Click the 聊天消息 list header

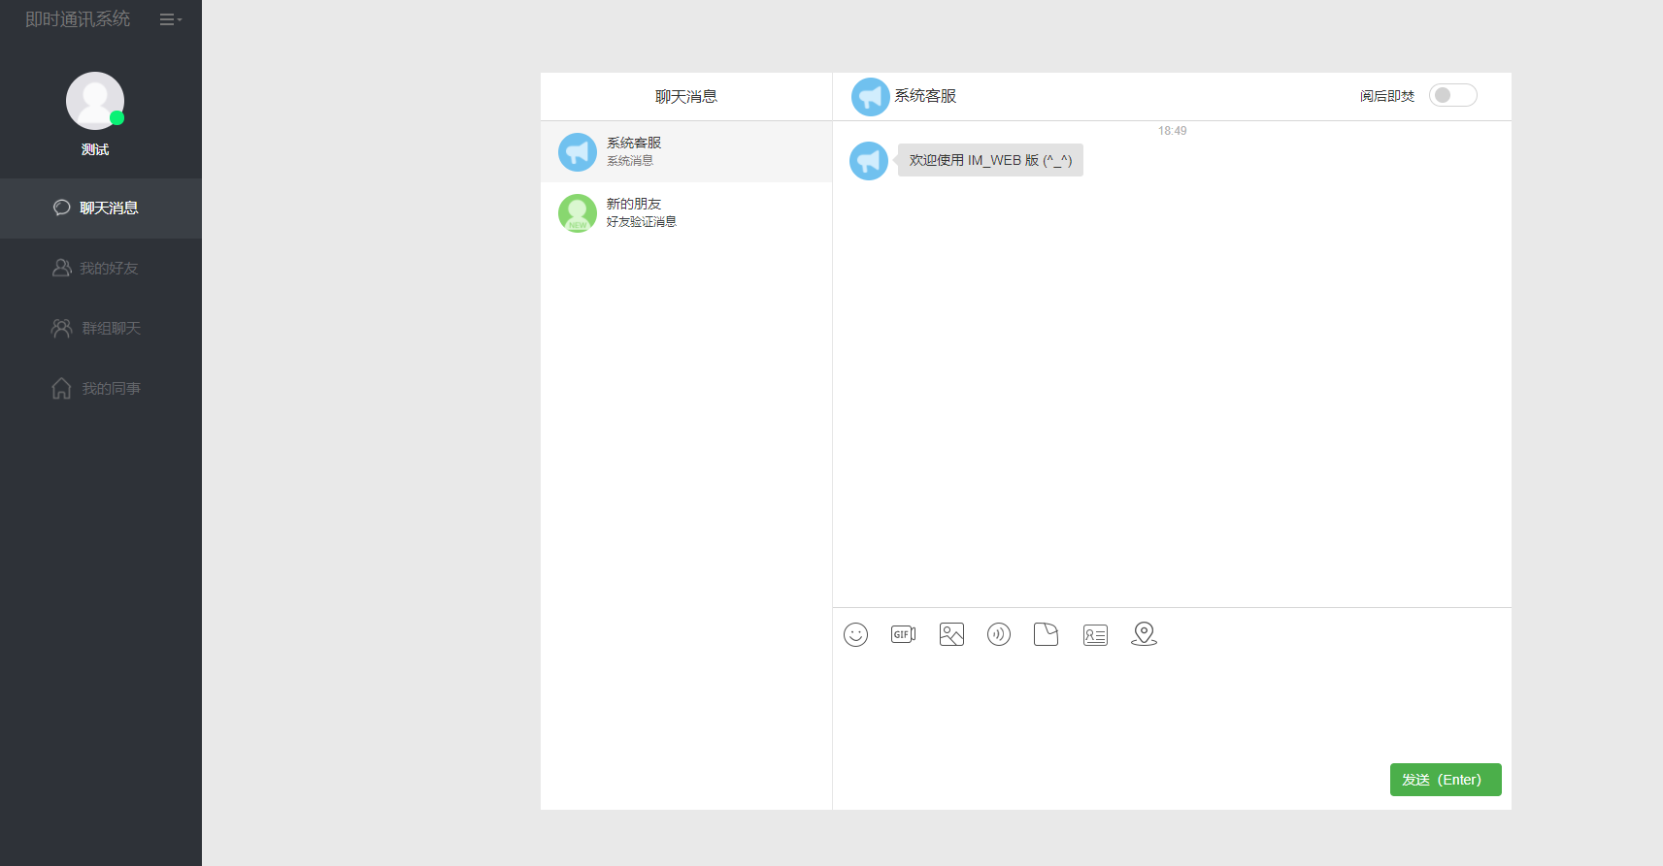pyautogui.click(x=686, y=97)
